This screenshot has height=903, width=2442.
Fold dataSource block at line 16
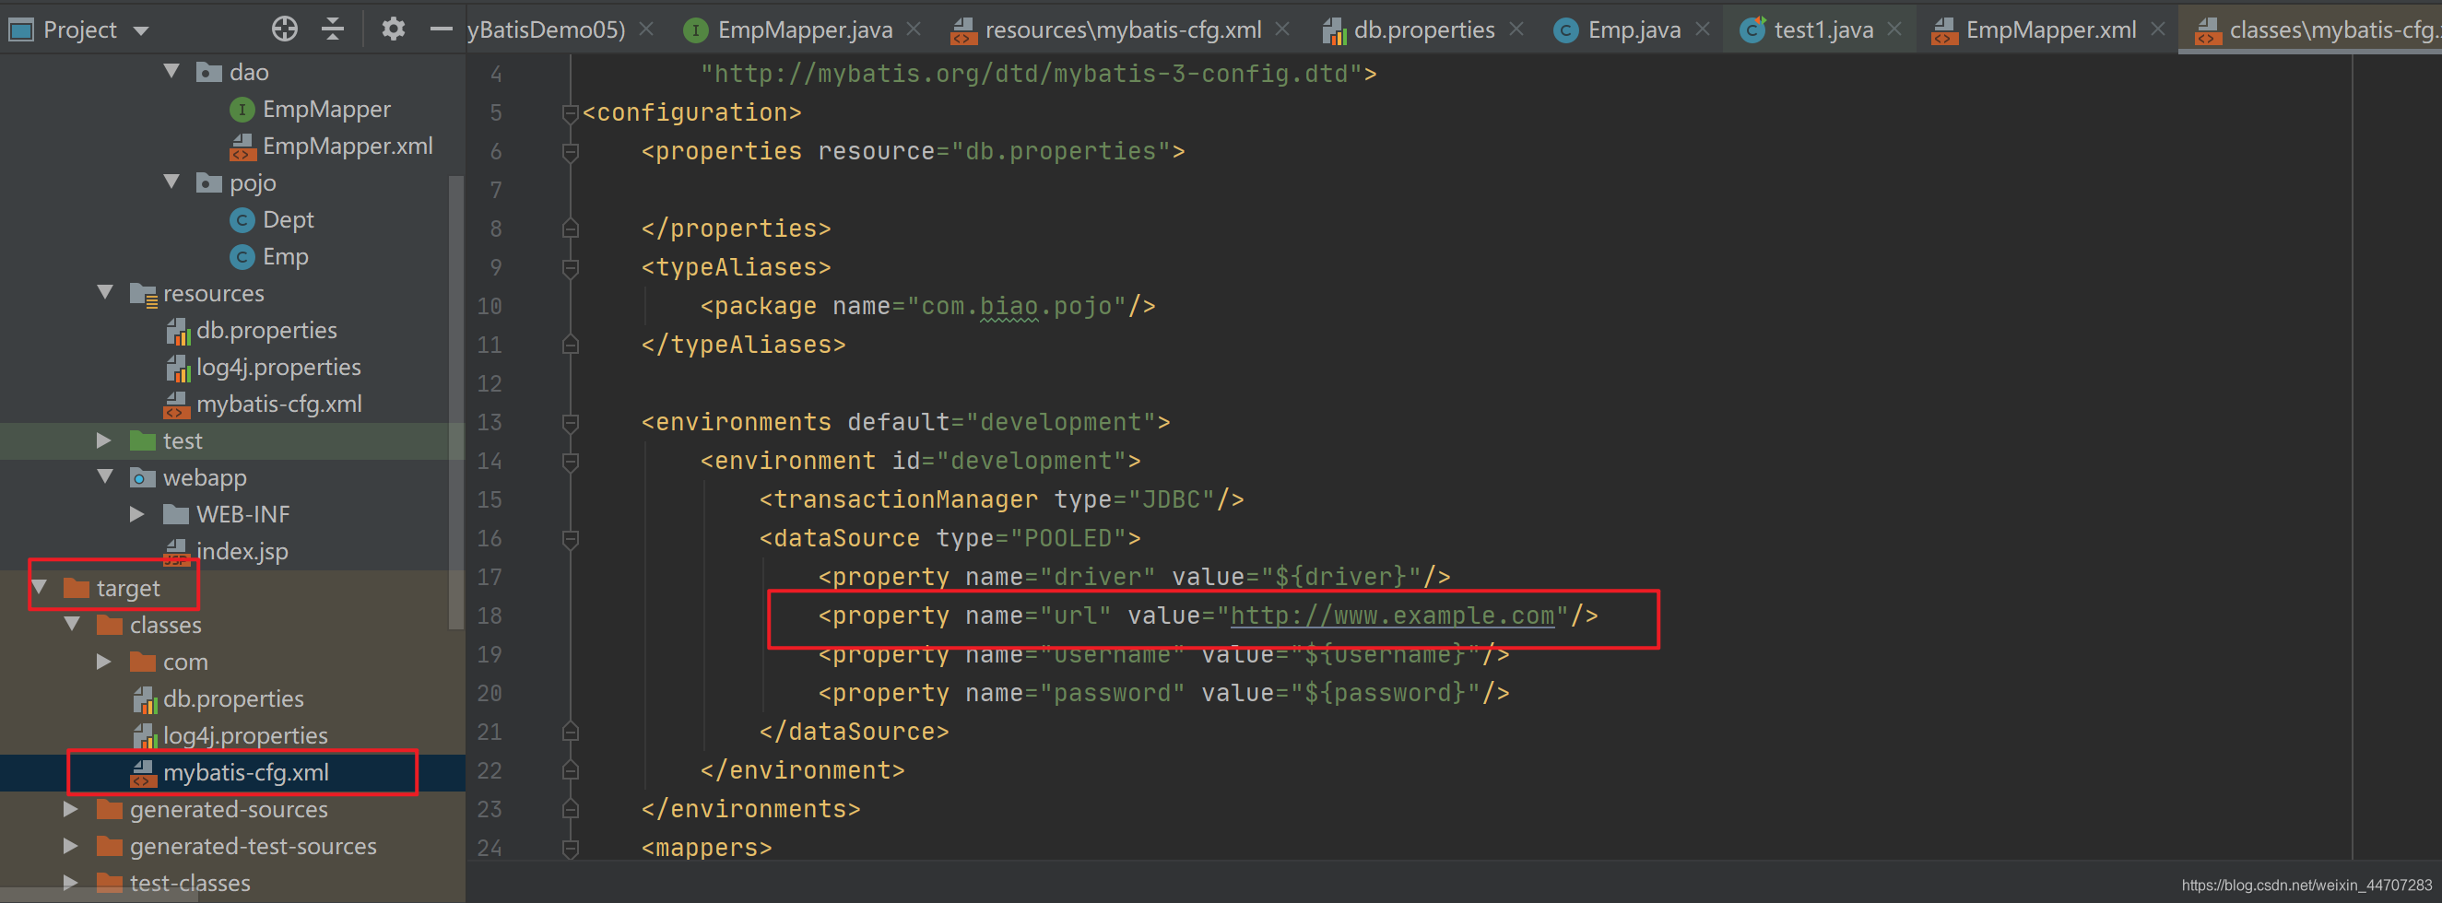tap(571, 539)
